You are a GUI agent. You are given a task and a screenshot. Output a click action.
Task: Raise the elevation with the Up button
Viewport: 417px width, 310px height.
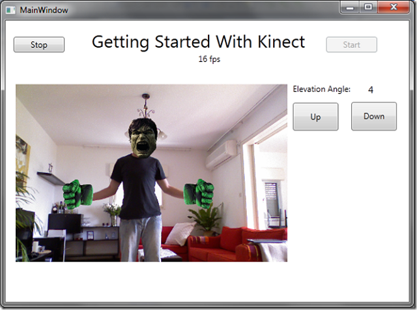tap(315, 117)
